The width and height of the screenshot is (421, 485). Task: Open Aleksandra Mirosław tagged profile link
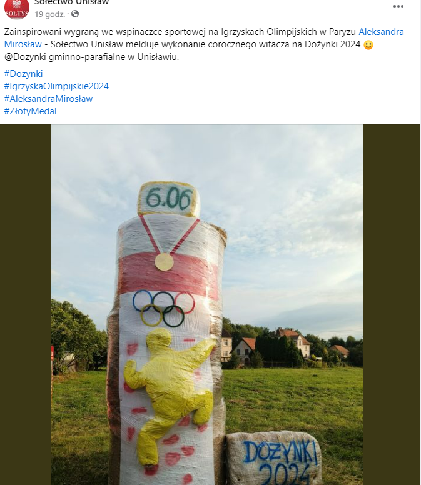[x=381, y=32]
